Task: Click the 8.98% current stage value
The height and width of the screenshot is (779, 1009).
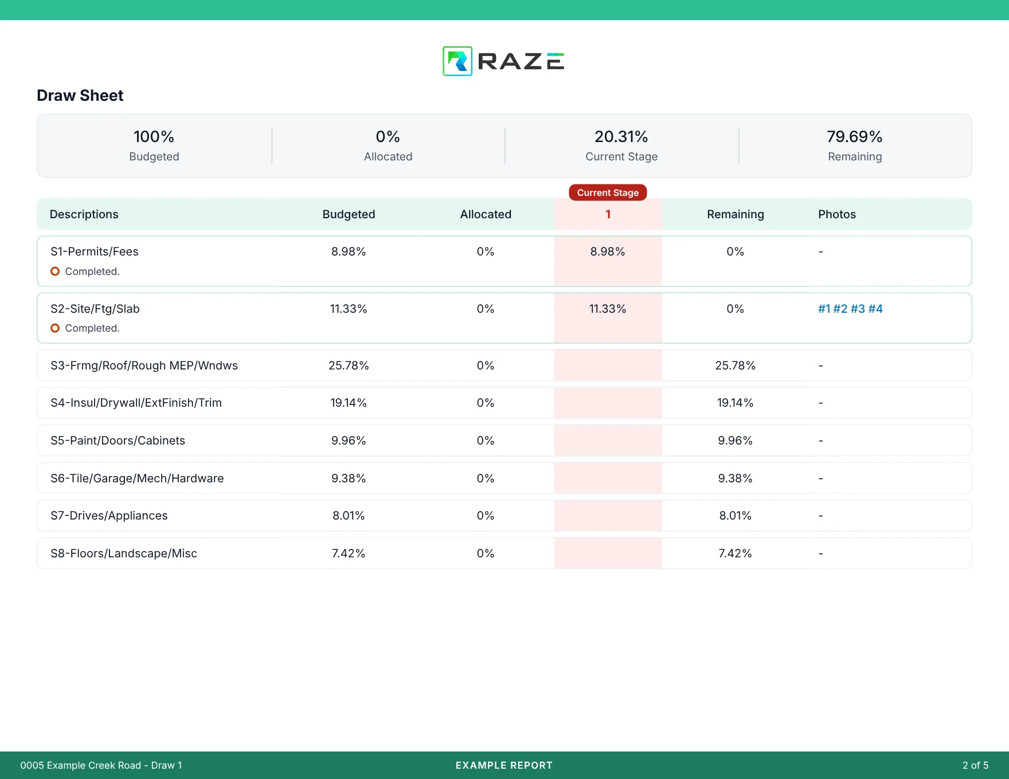Action: [x=608, y=251]
